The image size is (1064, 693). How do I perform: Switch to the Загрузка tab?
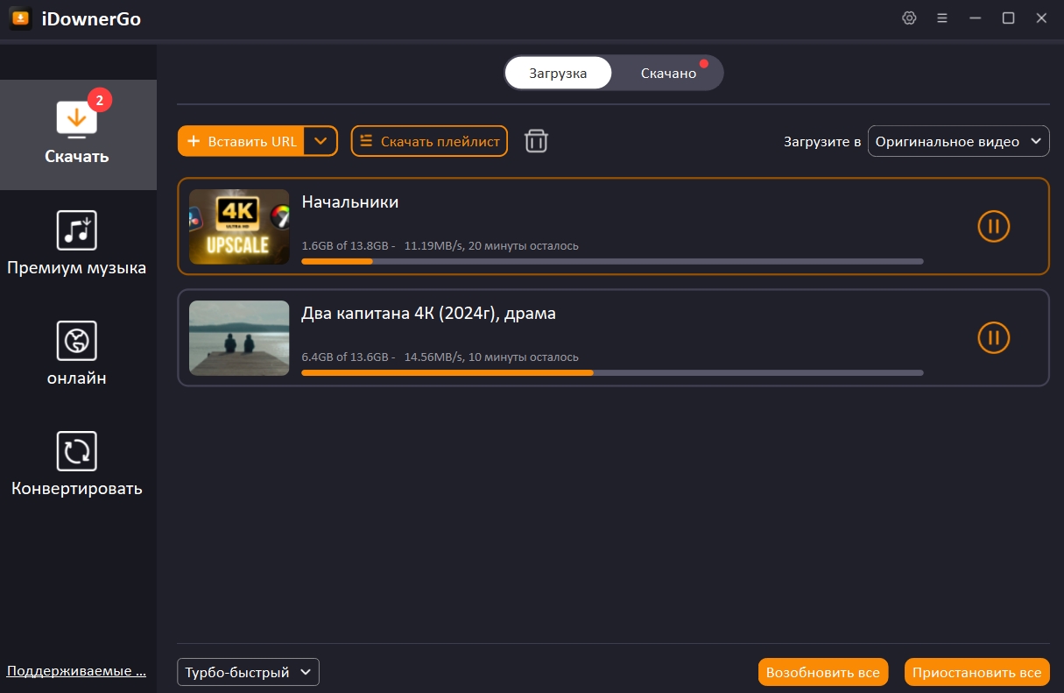[x=558, y=73]
